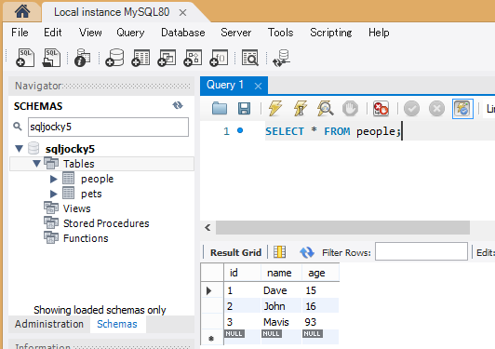
Task: Refresh the schemas list
Action: (178, 105)
